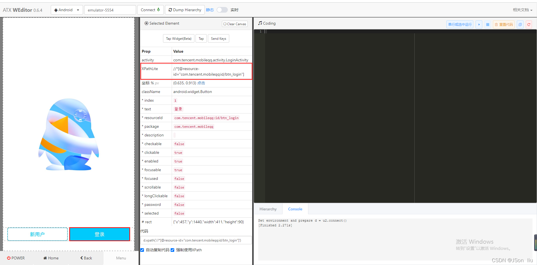Click the LoginActivity activity value
537x265 pixels.
tap(211, 60)
